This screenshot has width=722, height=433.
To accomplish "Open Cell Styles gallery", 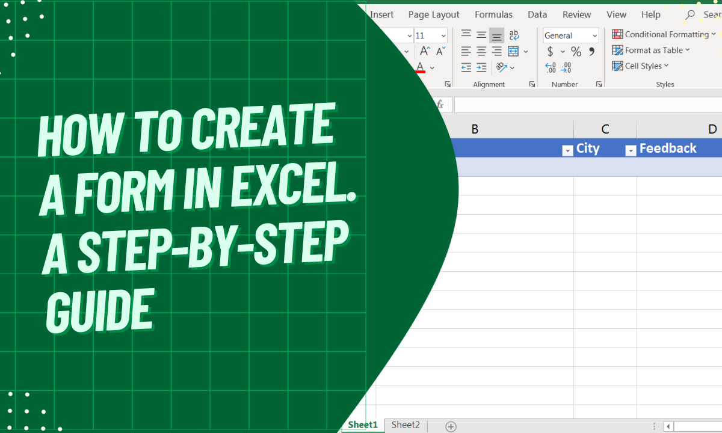I will pos(640,66).
